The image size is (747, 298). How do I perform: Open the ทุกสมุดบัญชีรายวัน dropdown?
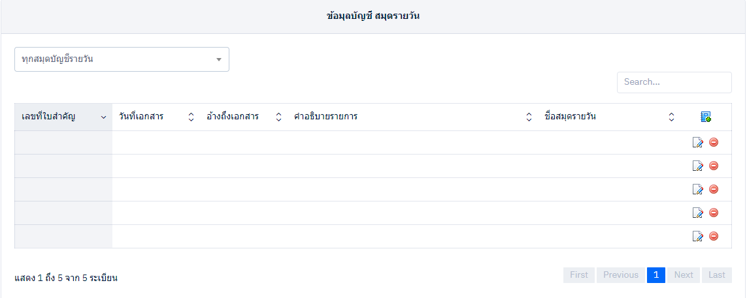click(122, 59)
